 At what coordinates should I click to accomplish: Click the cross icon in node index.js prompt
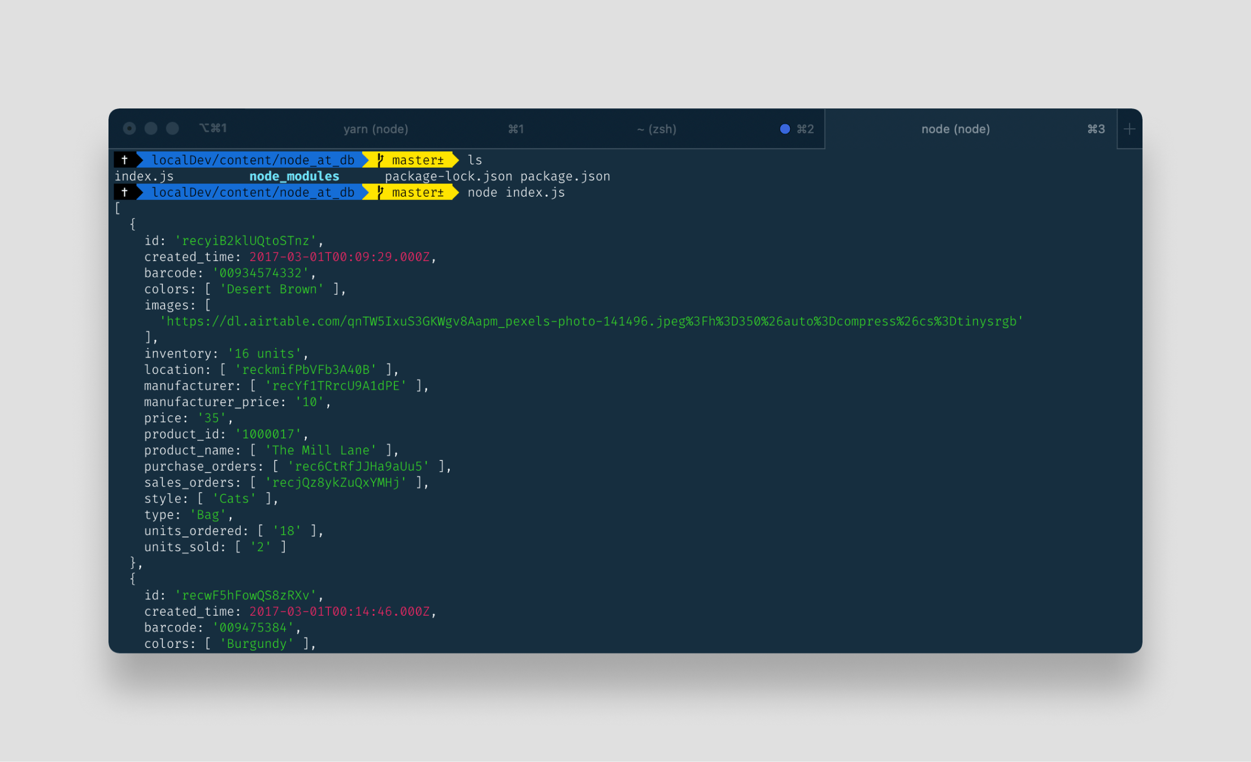(x=124, y=192)
